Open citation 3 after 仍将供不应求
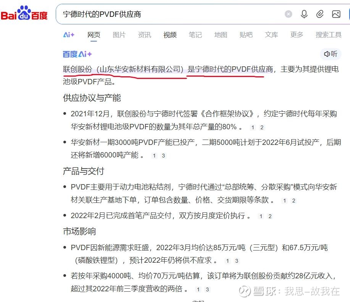 tap(237, 261)
